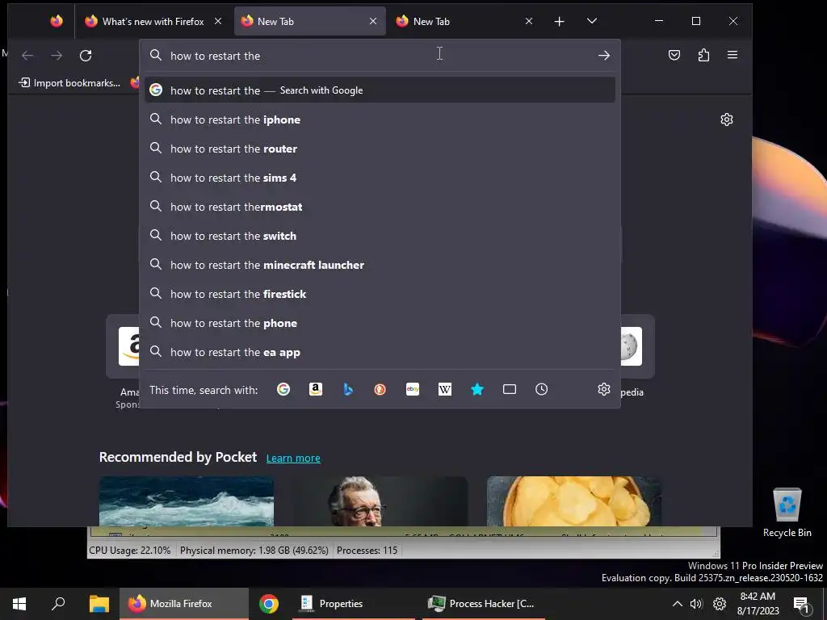This screenshot has height=620, width=827.
Task: Switch to Properties window in taskbar
Action: pos(354,604)
